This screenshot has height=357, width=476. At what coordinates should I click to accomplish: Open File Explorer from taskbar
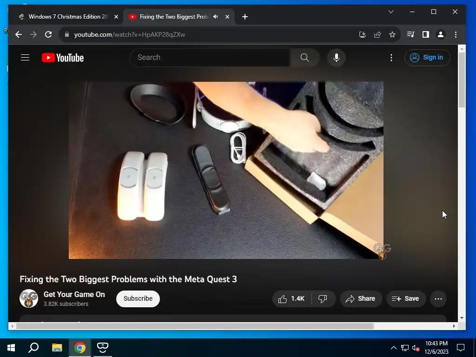[x=57, y=348]
